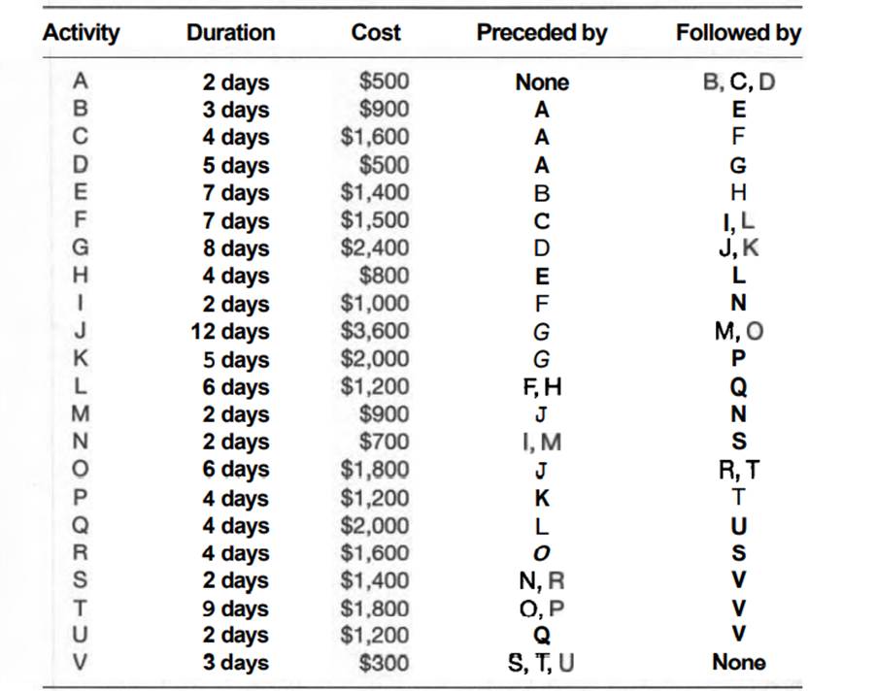Click the $300 cost for activity V
This screenshot has height=691, width=876.
point(385,664)
